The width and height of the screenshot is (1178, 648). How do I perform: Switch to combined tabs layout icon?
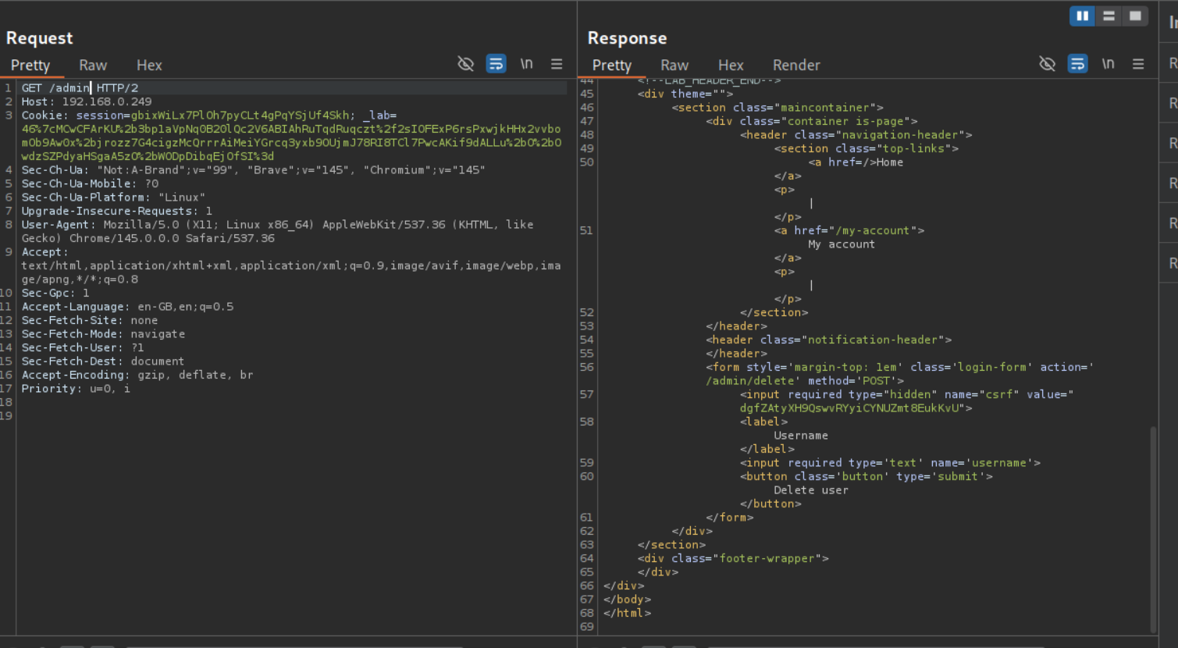tap(1135, 16)
